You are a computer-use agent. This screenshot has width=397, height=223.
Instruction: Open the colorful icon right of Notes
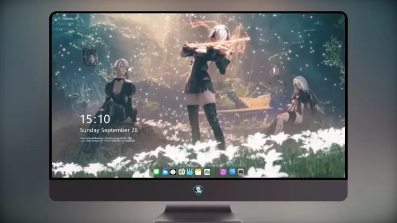[207, 172]
